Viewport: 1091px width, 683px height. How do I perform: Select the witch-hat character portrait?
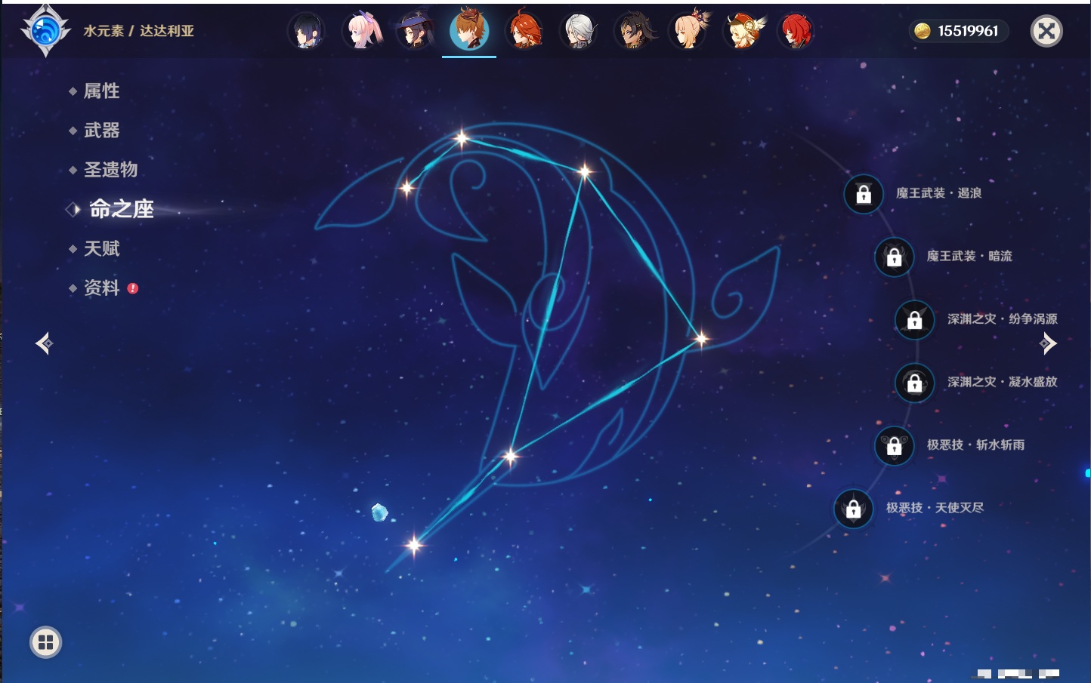click(415, 32)
